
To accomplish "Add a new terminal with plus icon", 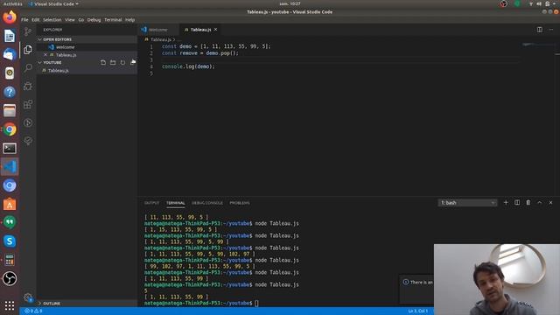I will 506,202.
